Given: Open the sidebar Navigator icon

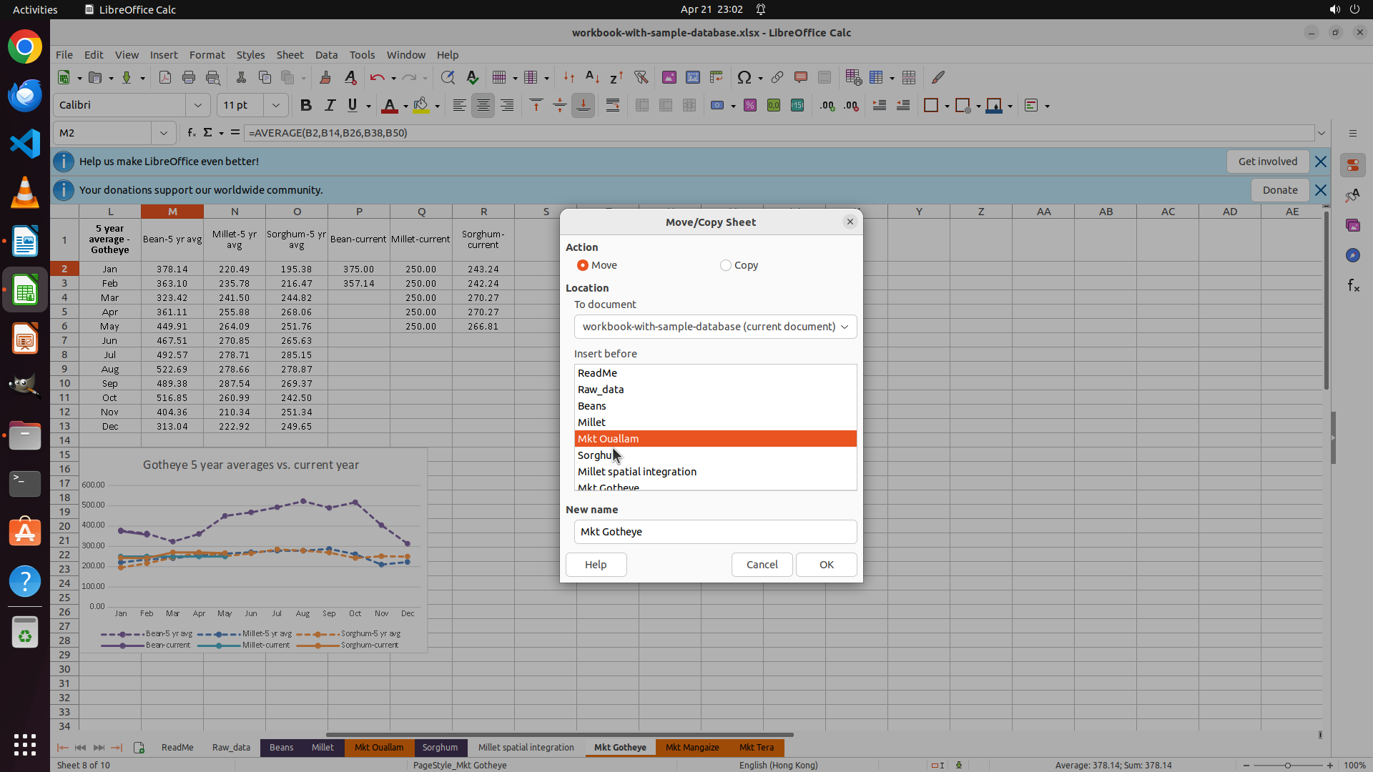Looking at the screenshot, I should click(1352, 256).
